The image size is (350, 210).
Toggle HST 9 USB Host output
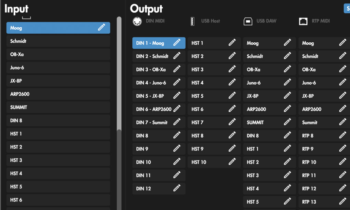214,149
